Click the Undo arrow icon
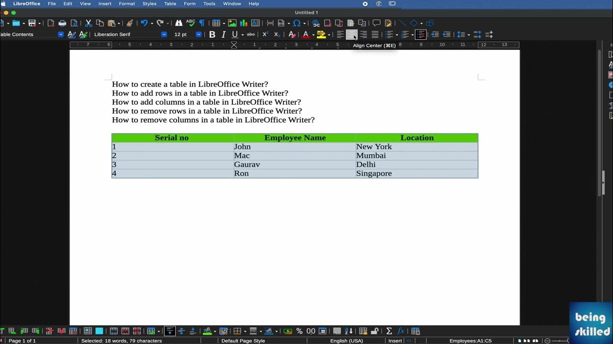613x344 pixels. [x=144, y=23]
